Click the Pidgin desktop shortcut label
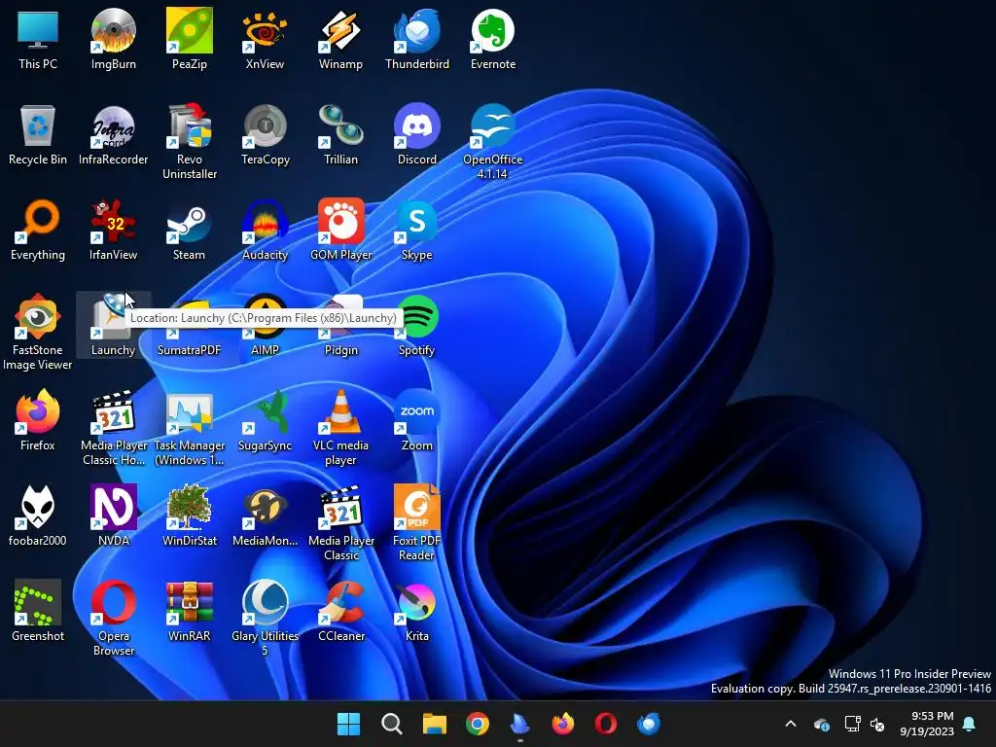 [341, 350]
